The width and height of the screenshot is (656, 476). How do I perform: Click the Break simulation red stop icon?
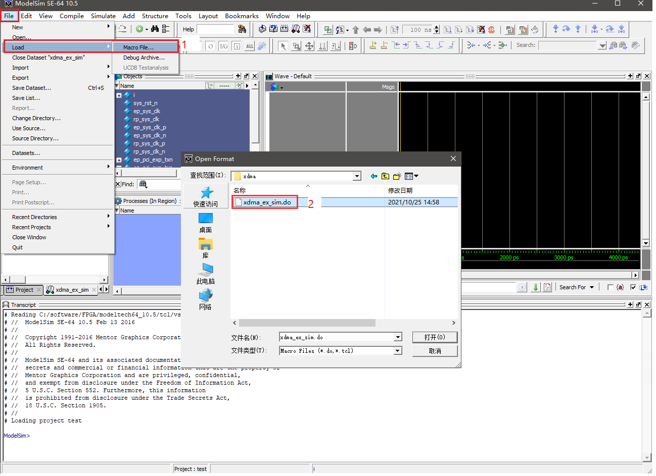(491, 30)
